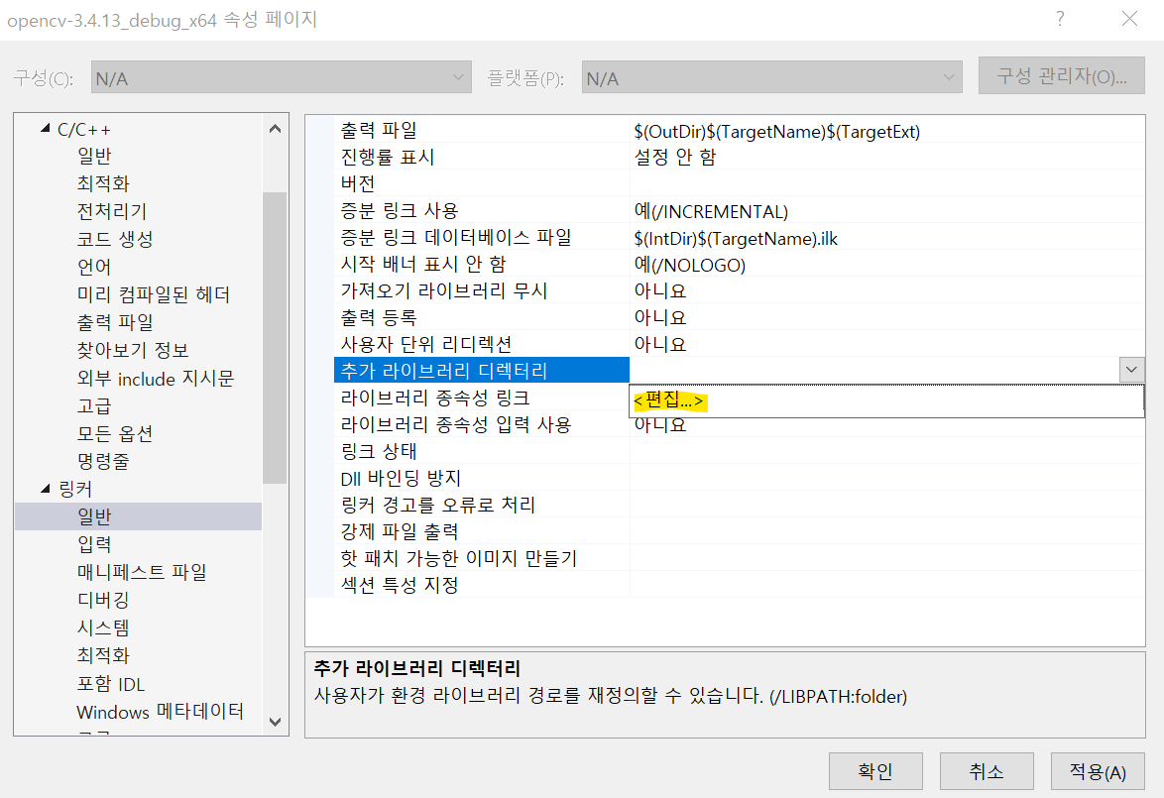Collapse the 링커 tree node
Screen dimensions: 1164x798
tap(45, 489)
